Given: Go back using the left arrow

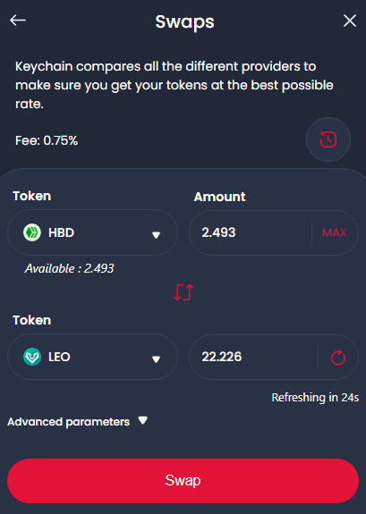Looking at the screenshot, I should point(18,21).
